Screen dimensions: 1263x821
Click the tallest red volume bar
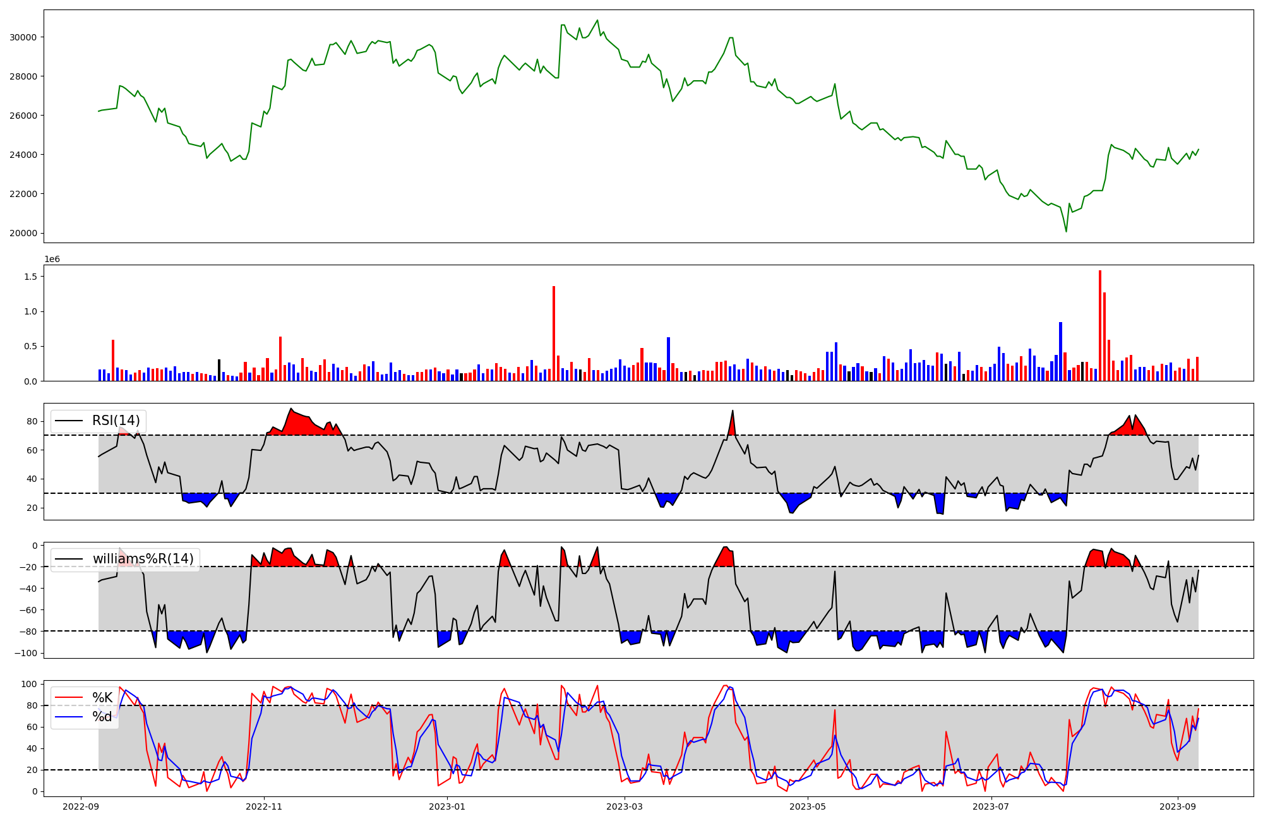point(1099,325)
